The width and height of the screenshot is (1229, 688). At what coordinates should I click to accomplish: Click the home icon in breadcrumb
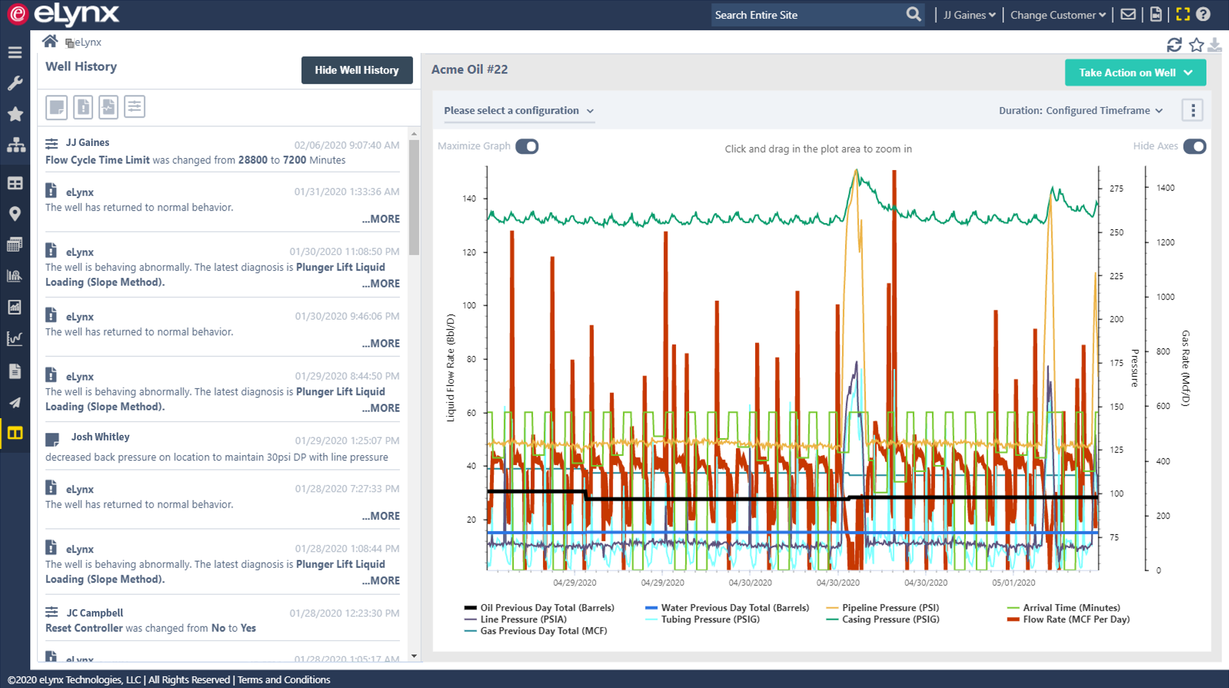coord(50,41)
